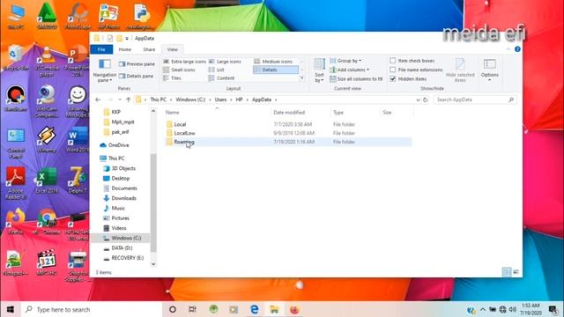This screenshot has width=564, height=317.
Task: Open the Winamp desktop shortcut
Action: click(x=47, y=139)
